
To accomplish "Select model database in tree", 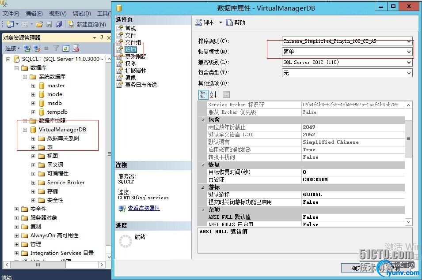I will pos(55,94).
